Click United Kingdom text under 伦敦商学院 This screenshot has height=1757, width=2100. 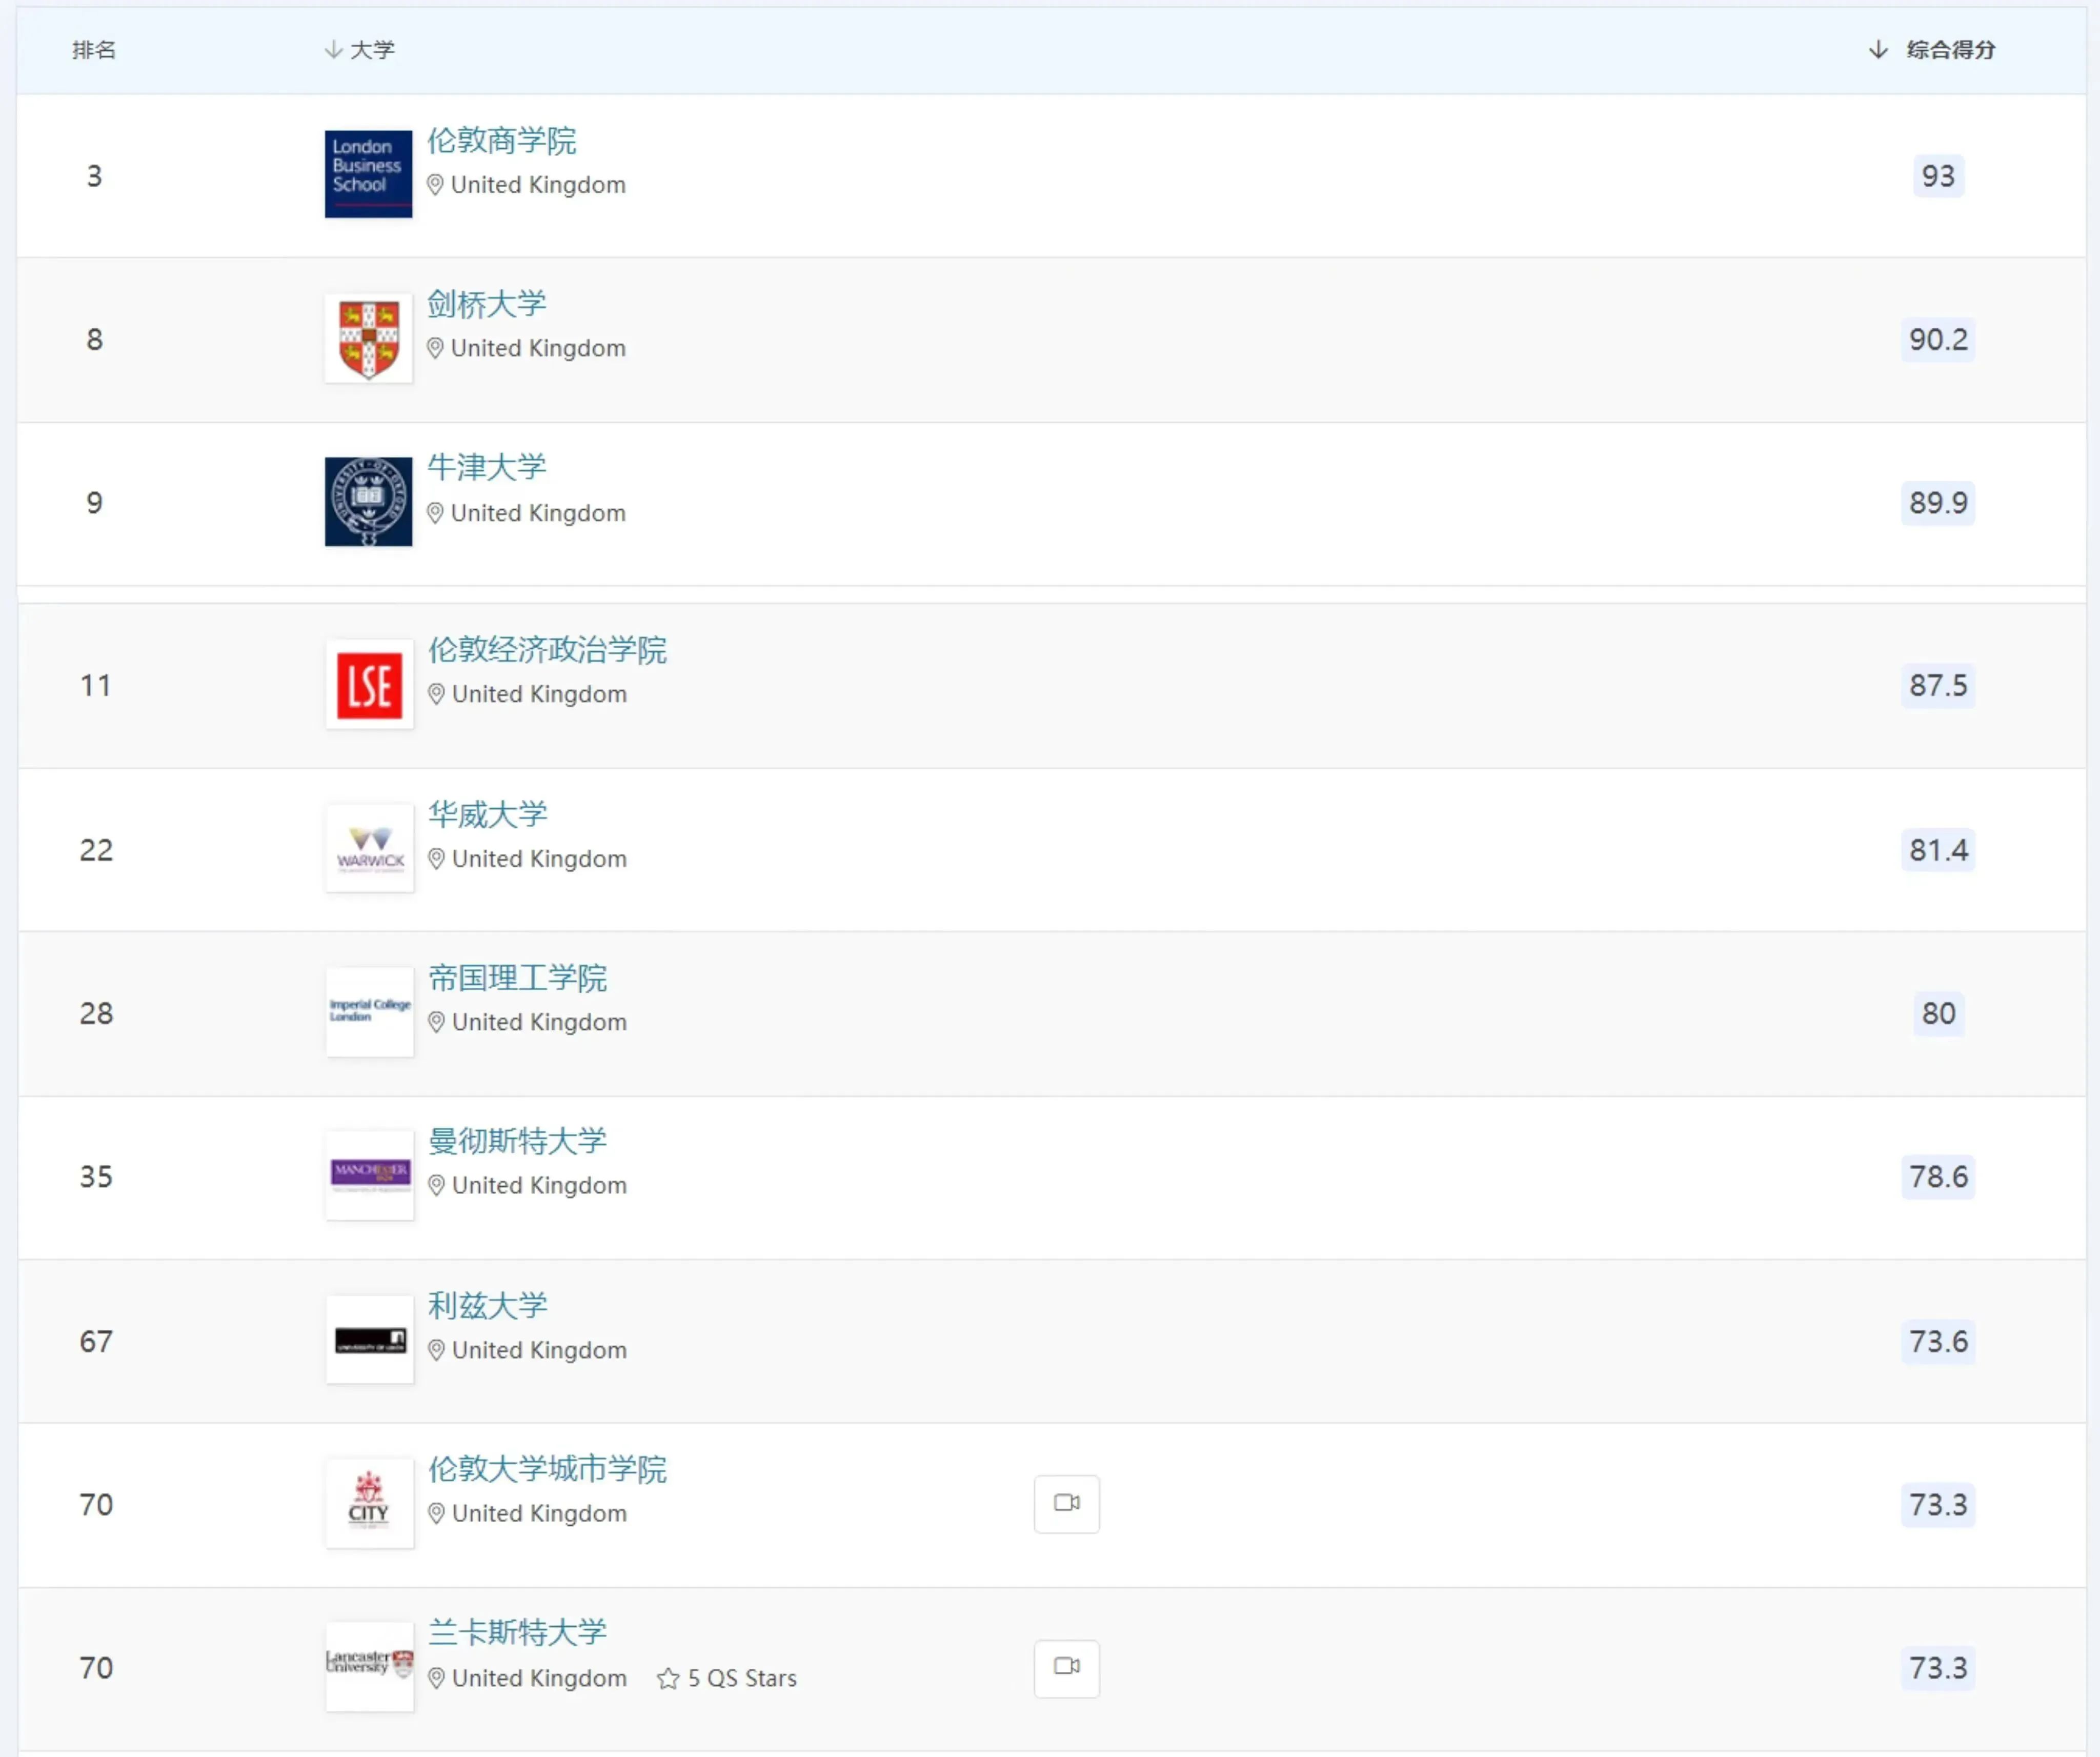tap(538, 185)
